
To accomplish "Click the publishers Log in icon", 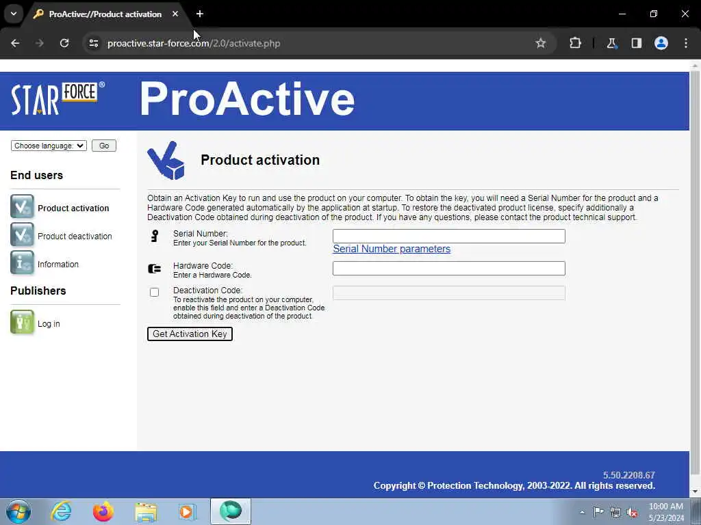I will coord(22,322).
